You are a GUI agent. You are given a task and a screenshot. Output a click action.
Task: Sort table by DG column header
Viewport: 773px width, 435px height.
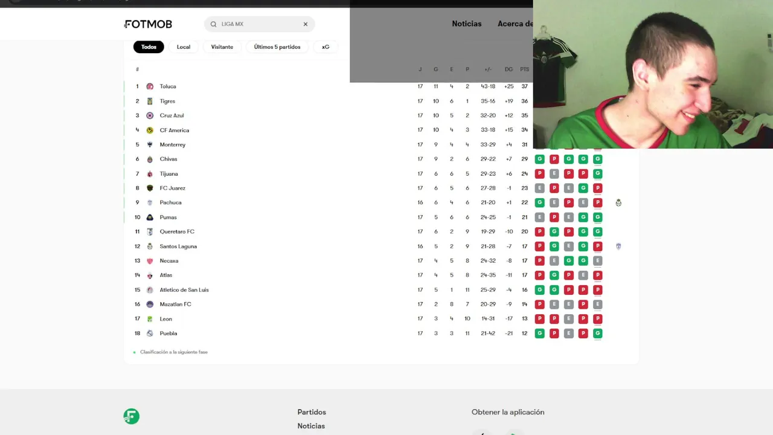pos(508,69)
